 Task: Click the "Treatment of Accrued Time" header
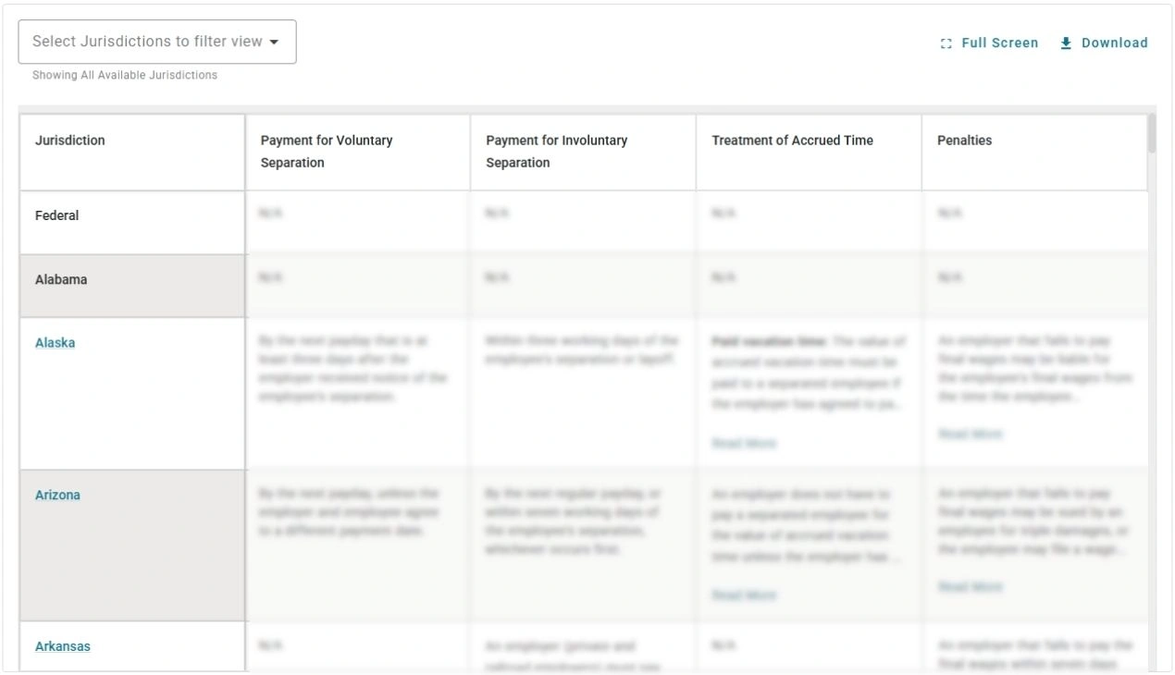tap(791, 140)
